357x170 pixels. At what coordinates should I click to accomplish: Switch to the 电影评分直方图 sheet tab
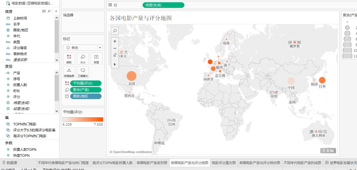pos(223,163)
